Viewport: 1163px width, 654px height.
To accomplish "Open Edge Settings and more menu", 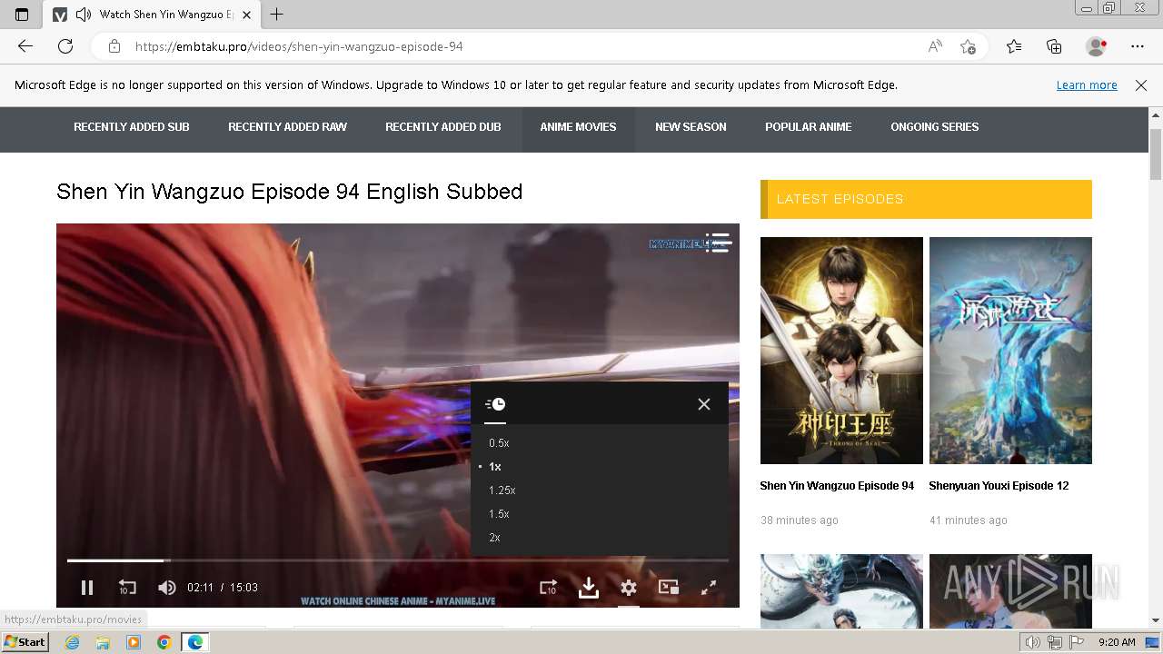I will tap(1138, 46).
